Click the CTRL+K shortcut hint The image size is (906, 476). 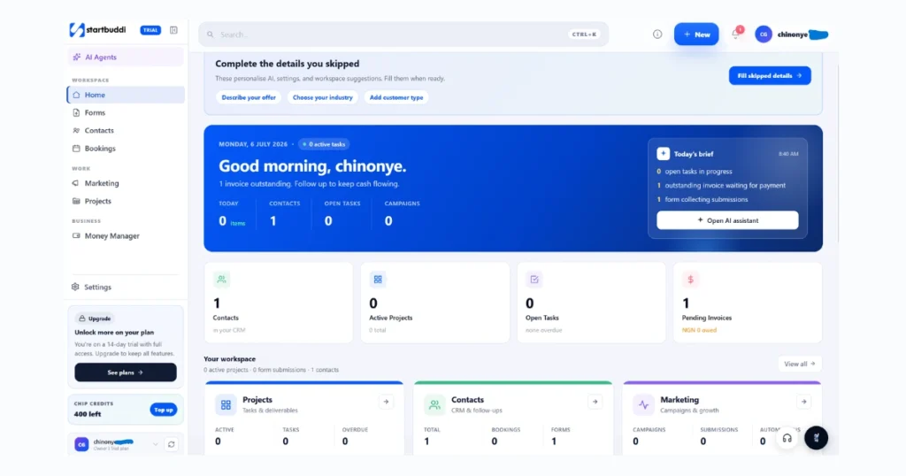584,35
